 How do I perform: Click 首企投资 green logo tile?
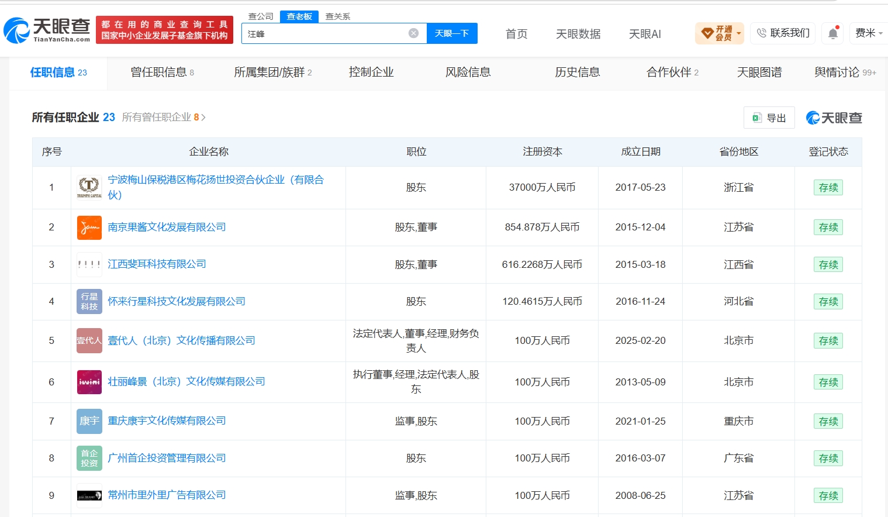click(x=89, y=458)
